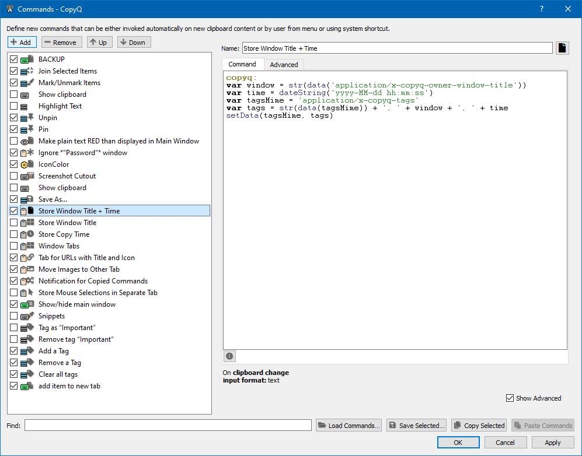Move command down with Down button
The width and height of the screenshot is (582, 456).
(134, 43)
